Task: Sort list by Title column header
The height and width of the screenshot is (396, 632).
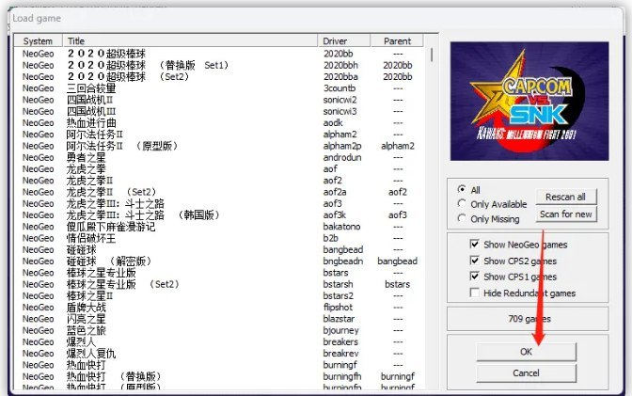Action: click(188, 41)
